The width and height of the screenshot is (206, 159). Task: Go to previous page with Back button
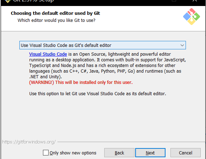tap(119, 153)
